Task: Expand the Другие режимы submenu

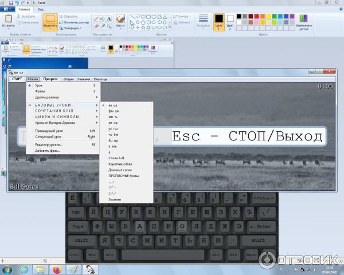Action: [63, 97]
